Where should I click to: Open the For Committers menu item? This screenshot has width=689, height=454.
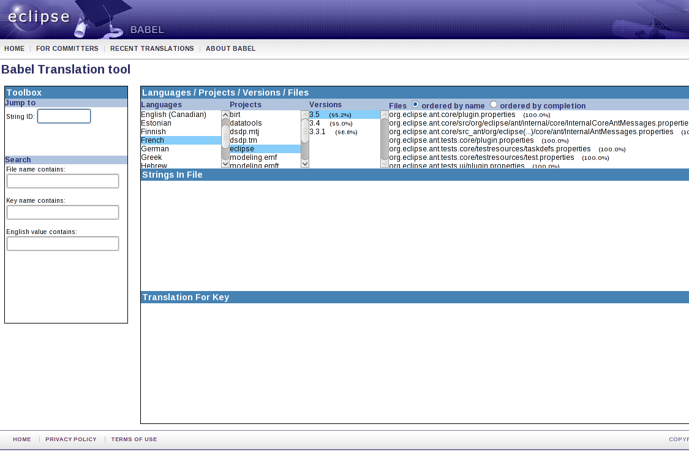(x=67, y=48)
